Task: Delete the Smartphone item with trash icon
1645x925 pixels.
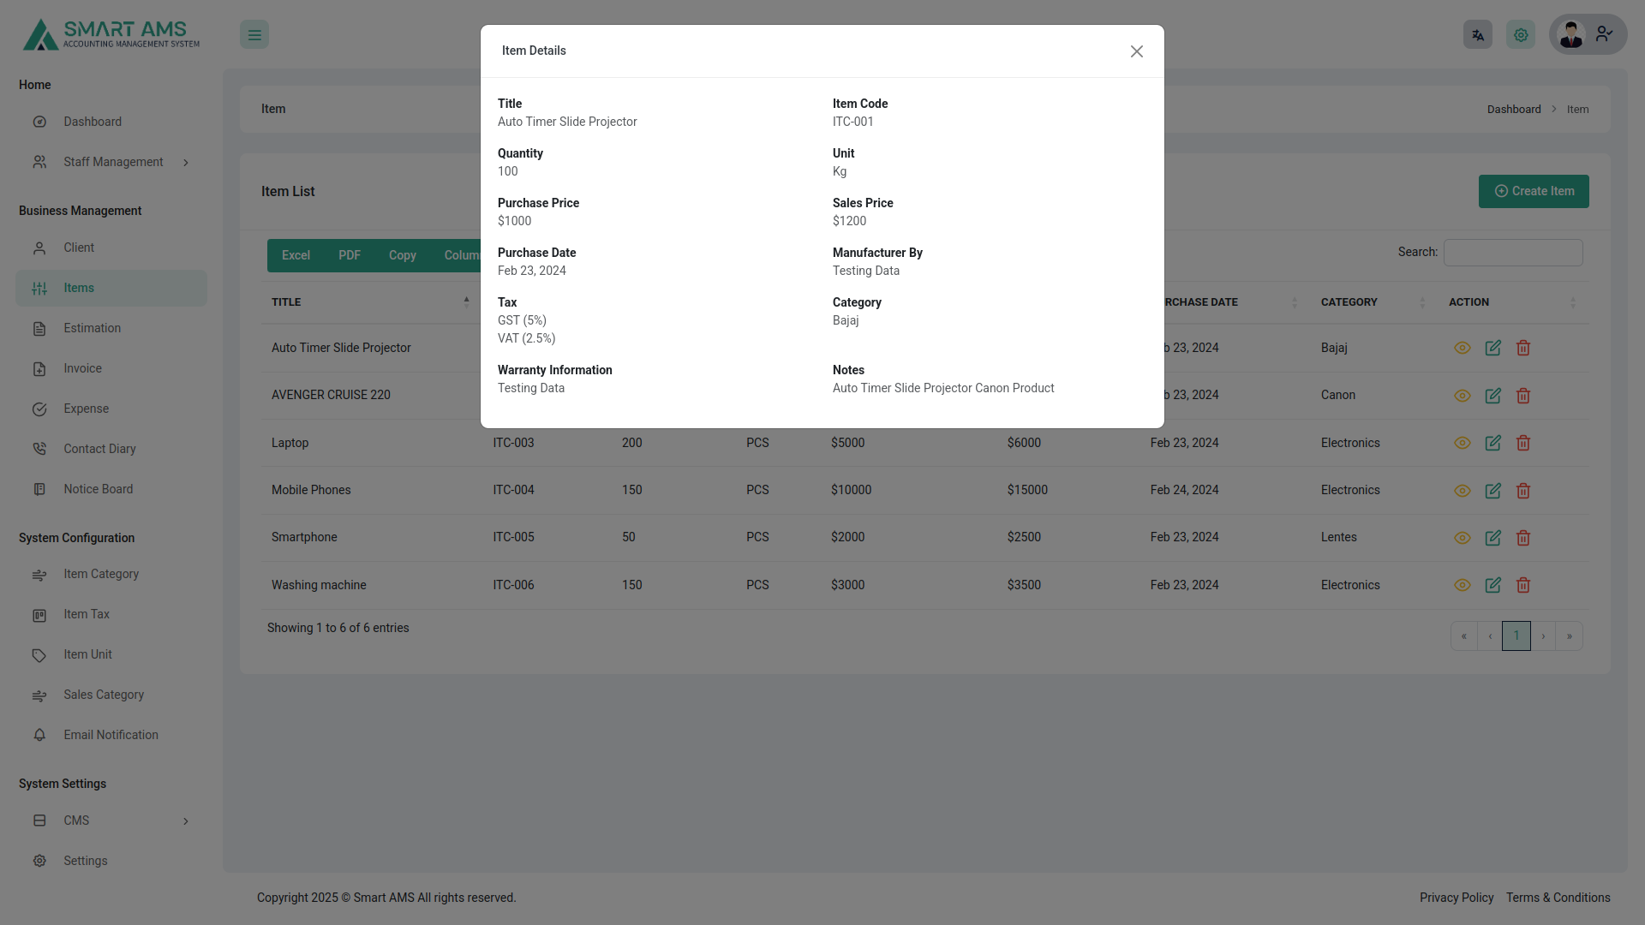Action: coord(1522,538)
